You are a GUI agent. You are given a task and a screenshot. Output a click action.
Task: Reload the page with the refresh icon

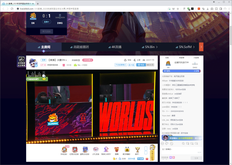point(12,9)
